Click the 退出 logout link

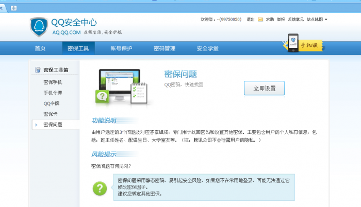pyautogui.click(x=251, y=20)
